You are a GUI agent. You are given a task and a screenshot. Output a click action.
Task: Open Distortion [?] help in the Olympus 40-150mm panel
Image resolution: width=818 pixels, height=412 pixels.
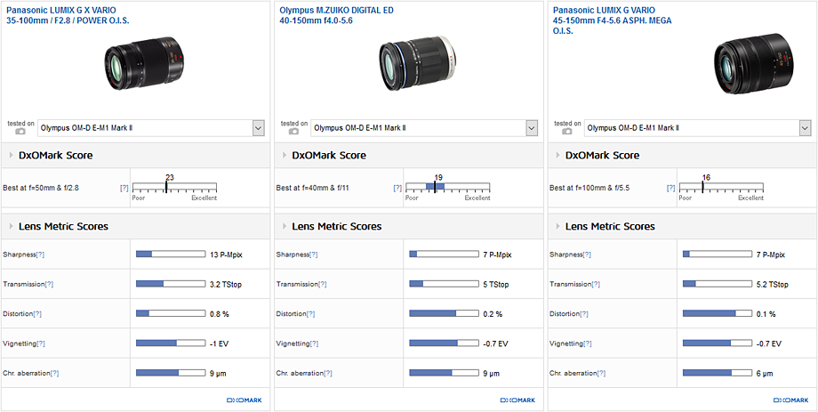point(311,314)
